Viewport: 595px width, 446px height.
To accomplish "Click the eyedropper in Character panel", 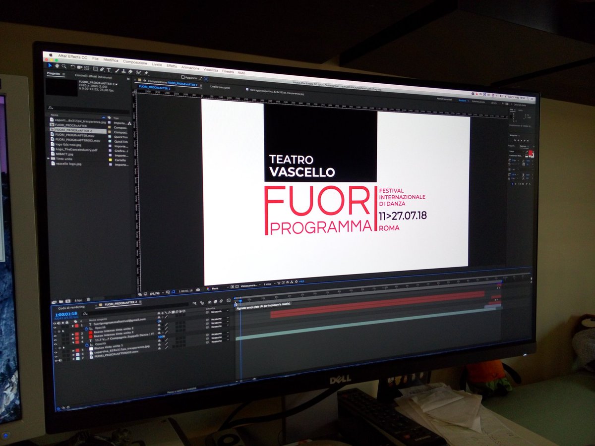I will pyautogui.click(x=527, y=152).
